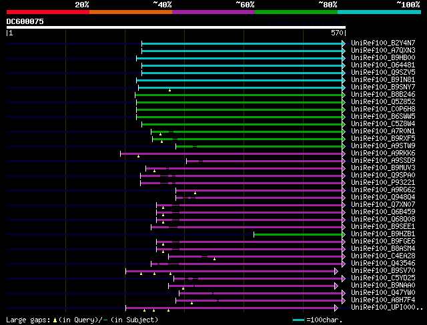The width and height of the screenshot is (427, 325).
Task: Open hit UniRef100_Q9SZV5
Action: coord(383,73)
